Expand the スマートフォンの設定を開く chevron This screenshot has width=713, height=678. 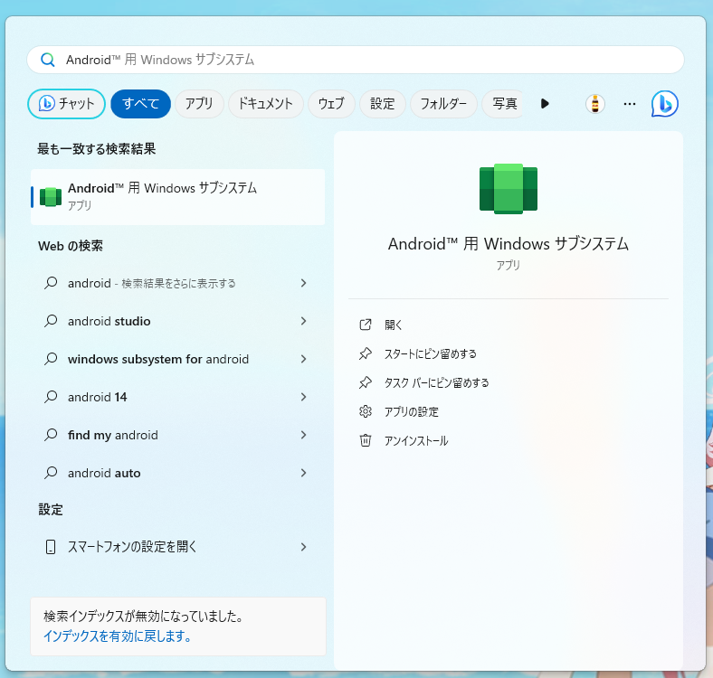(304, 547)
